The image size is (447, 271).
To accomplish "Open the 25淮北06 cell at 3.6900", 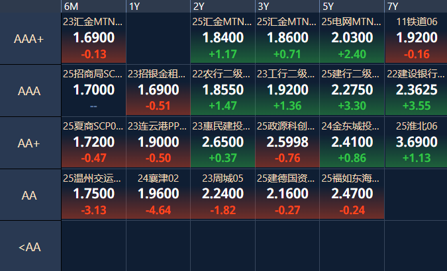I will point(417,143).
